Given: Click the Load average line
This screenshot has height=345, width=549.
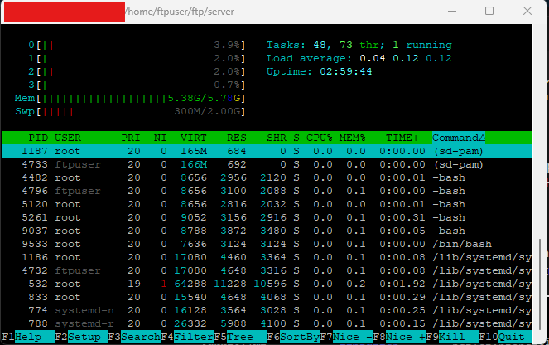Looking at the screenshot, I should (359, 59).
